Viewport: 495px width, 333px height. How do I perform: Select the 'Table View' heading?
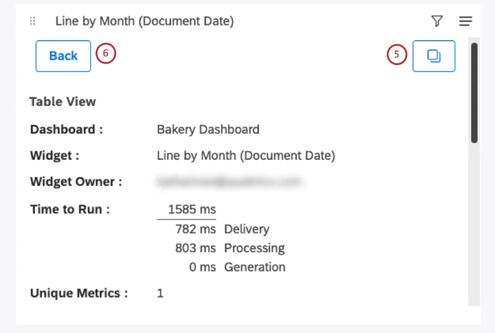62,102
